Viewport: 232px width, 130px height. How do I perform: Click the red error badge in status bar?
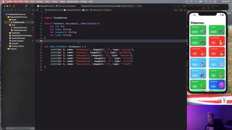pyautogui.click(x=140, y=6)
